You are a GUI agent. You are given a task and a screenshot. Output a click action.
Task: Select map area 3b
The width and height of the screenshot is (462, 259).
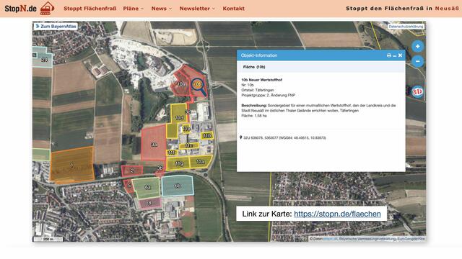click(x=160, y=168)
